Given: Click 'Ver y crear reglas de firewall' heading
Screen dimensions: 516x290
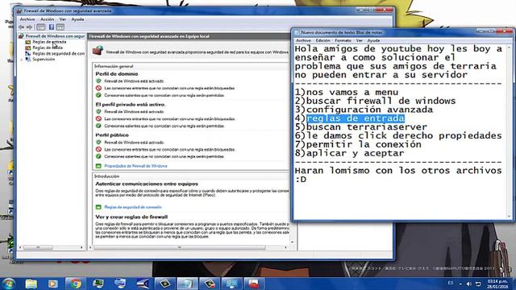Looking at the screenshot, I should click(131, 217).
